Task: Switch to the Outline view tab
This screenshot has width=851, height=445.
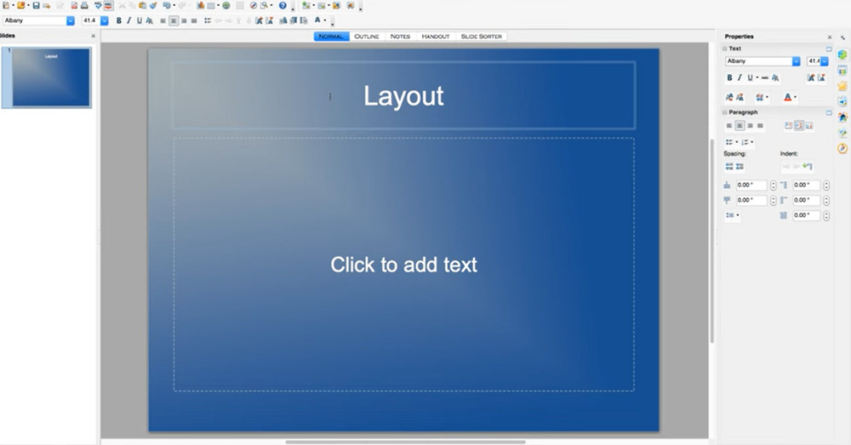Action: point(366,37)
